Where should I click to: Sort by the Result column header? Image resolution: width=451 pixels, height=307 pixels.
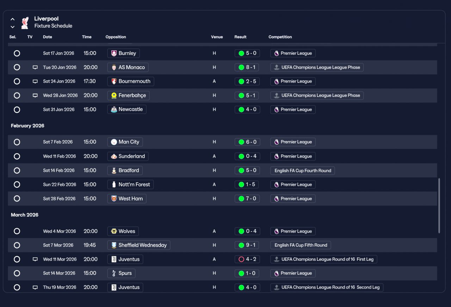coord(240,37)
